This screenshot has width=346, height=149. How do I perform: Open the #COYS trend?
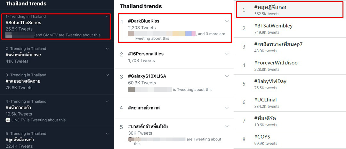(x=262, y=137)
